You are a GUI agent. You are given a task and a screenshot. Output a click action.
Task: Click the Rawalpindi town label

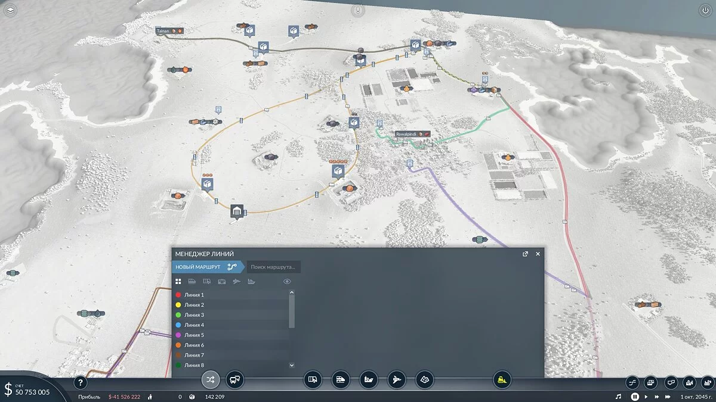(x=413, y=134)
